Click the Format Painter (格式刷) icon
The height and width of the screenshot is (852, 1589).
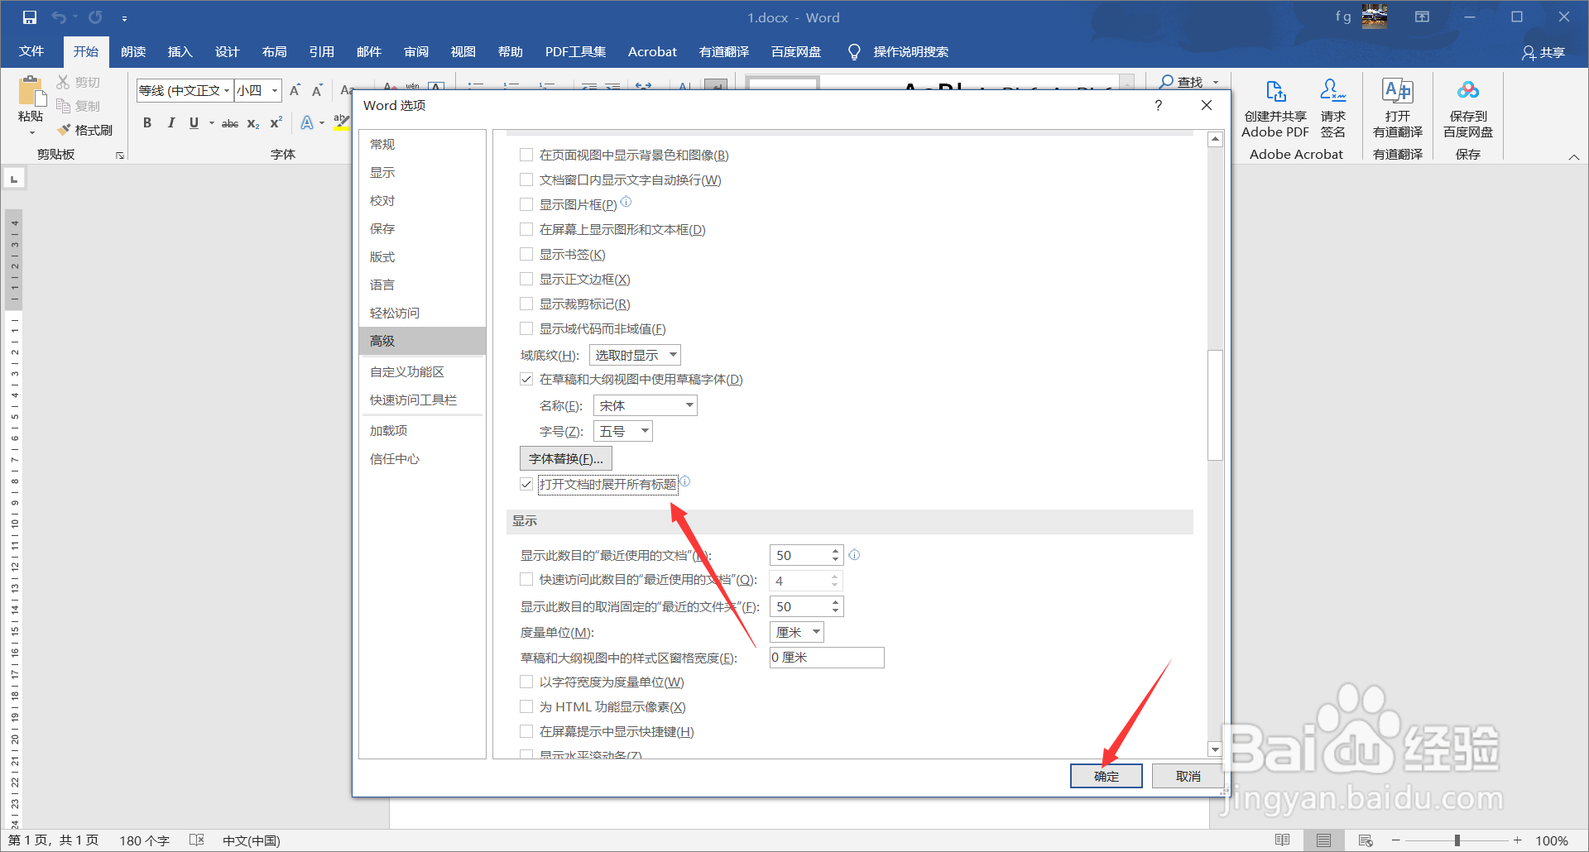[x=64, y=130]
